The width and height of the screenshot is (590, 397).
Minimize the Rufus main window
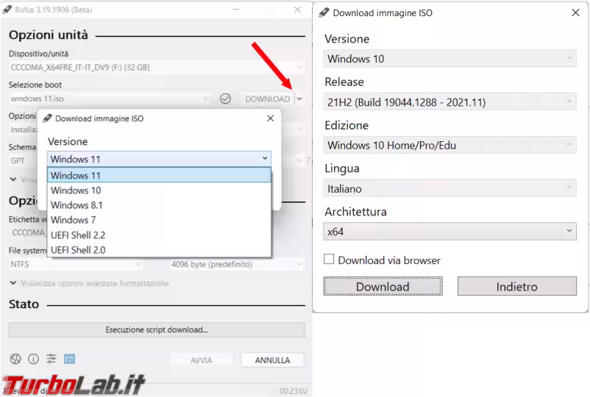pyautogui.click(x=236, y=10)
